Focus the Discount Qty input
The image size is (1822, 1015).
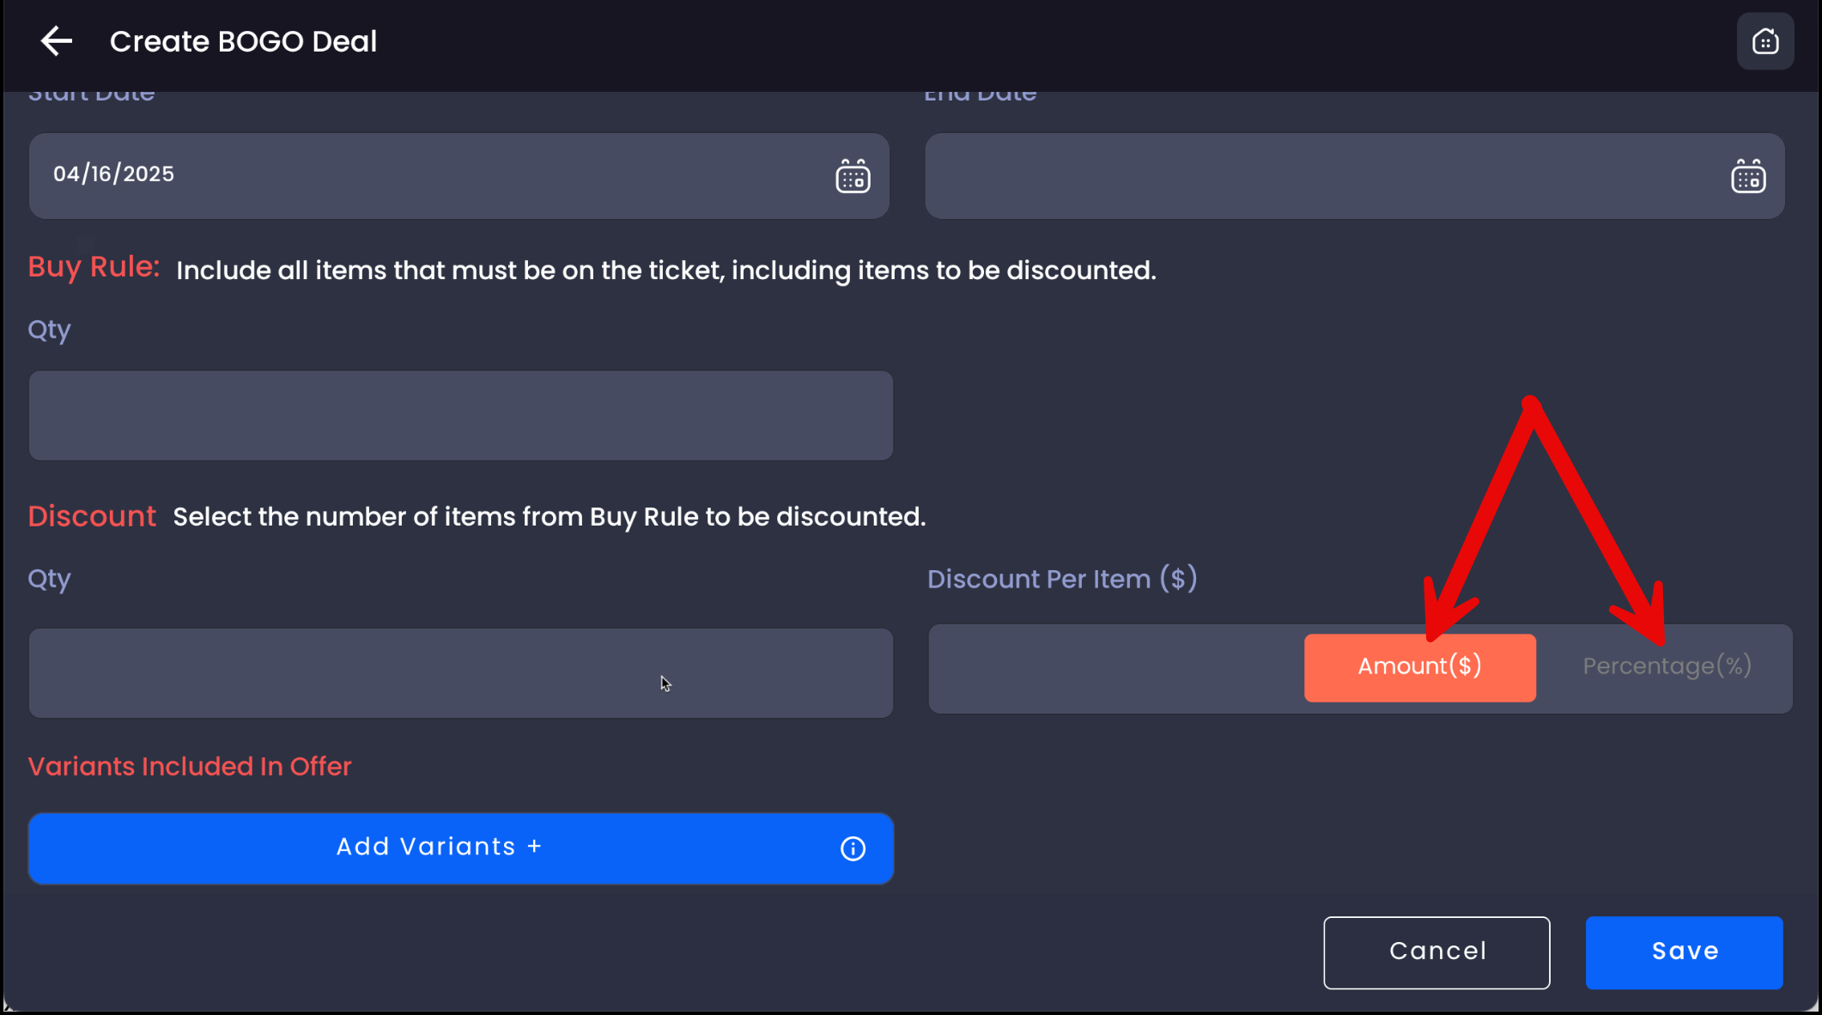[460, 673]
